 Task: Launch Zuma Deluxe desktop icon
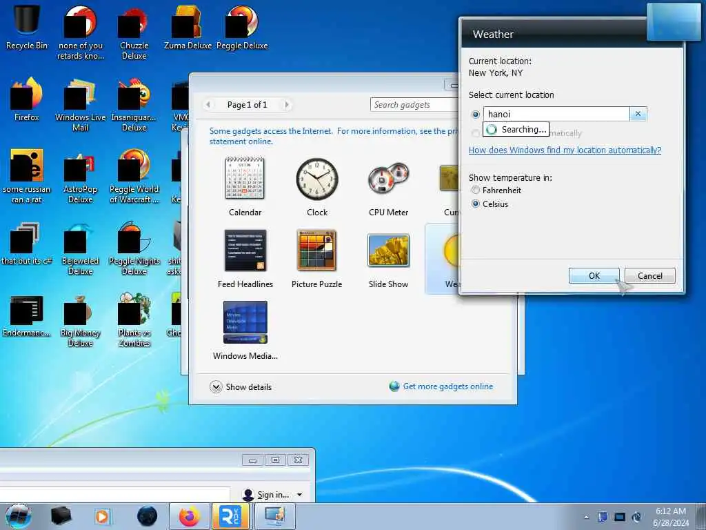click(x=188, y=27)
